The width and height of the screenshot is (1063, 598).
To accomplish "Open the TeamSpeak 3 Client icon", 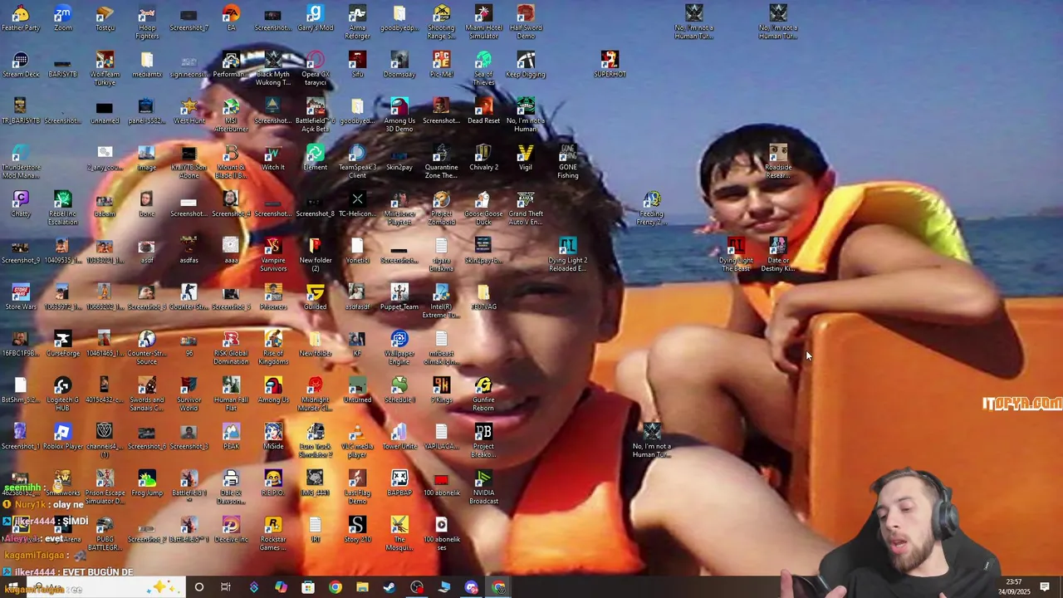I will pyautogui.click(x=357, y=161).
